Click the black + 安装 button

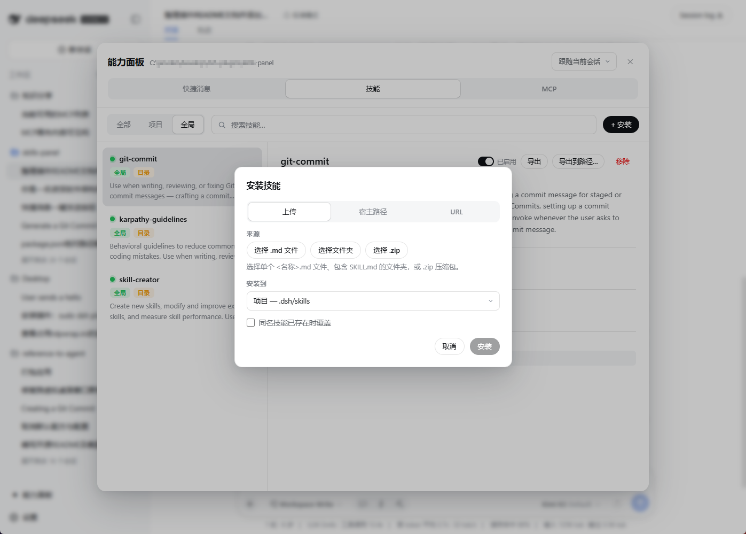click(x=621, y=125)
